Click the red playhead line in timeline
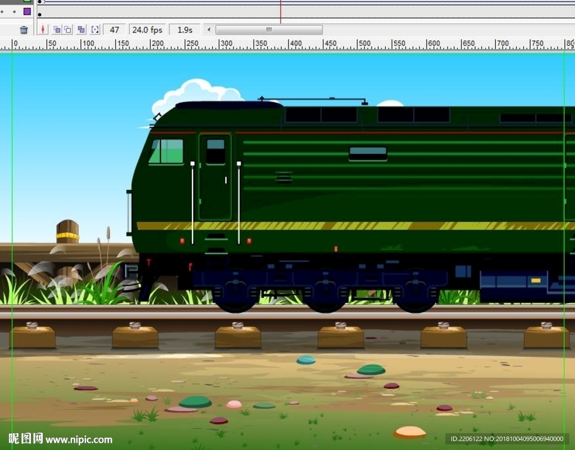Screen dimensions: 575x450 pos(280,11)
